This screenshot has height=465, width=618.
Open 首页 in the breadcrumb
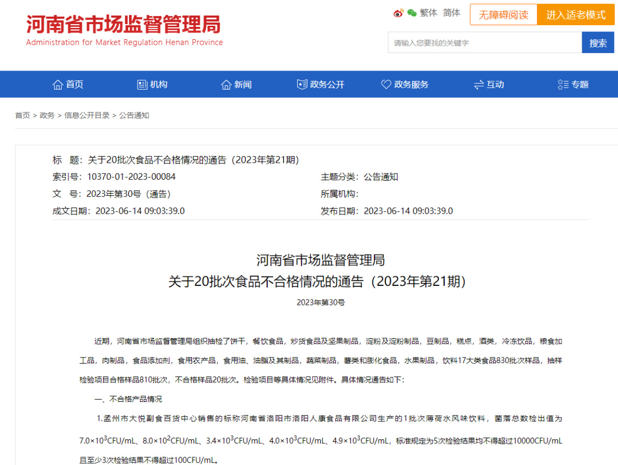pos(22,115)
